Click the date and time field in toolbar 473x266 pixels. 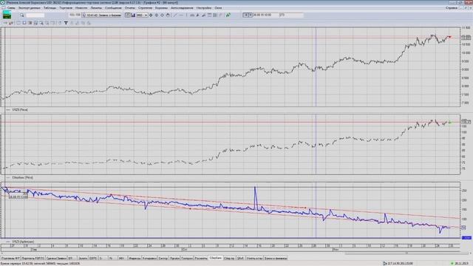[x=265, y=15]
